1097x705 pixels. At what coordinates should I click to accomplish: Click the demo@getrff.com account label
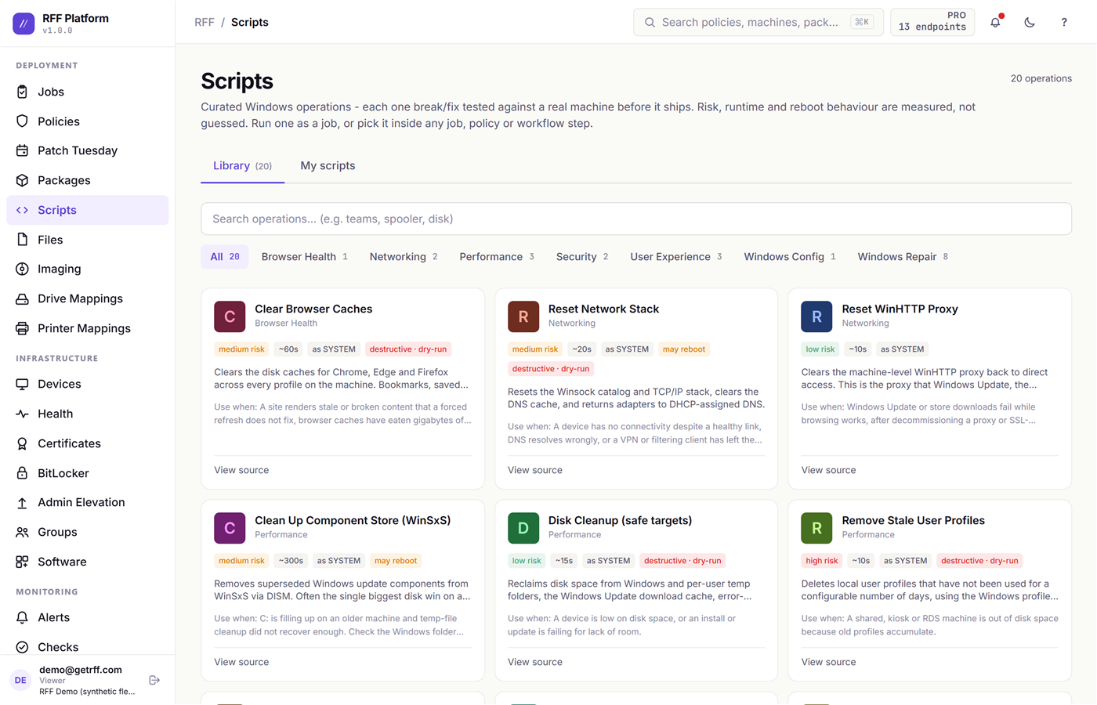[x=81, y=670]
